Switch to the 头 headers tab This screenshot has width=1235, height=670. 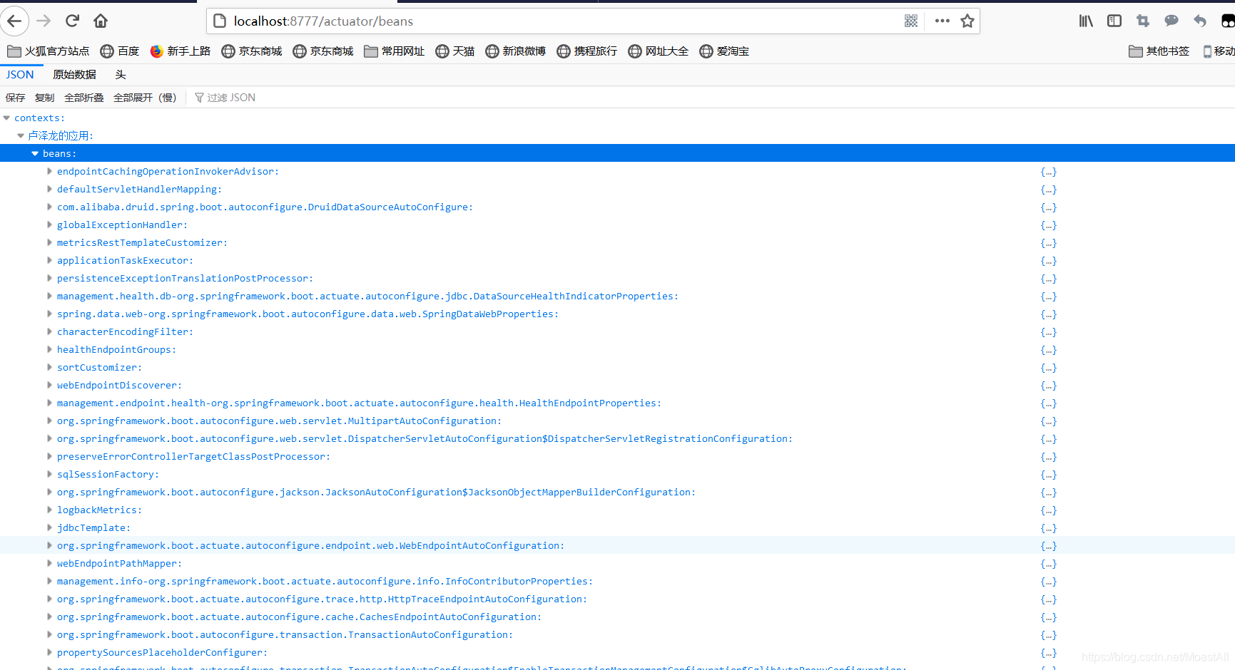tap(121, 74)
